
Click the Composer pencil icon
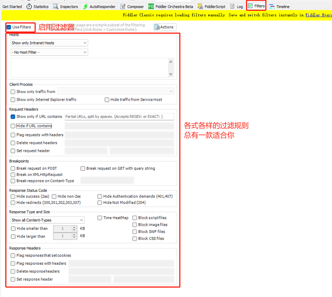click(x=123, y=6)
